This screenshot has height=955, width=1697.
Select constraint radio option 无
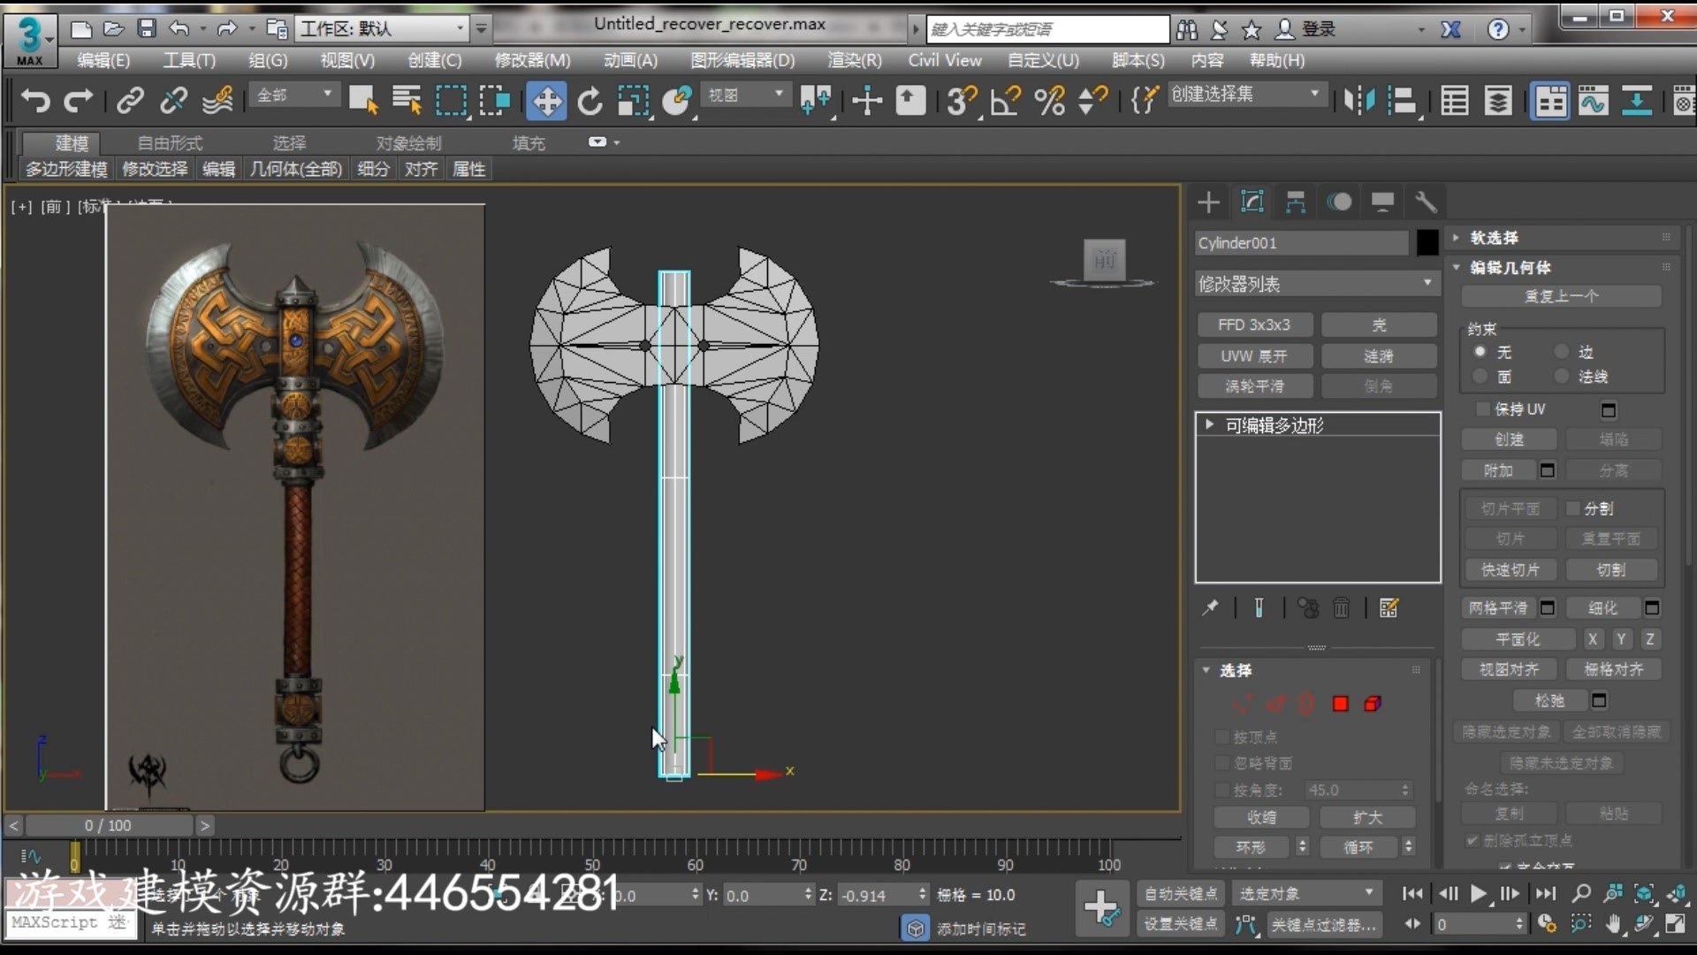point(1480,351)
